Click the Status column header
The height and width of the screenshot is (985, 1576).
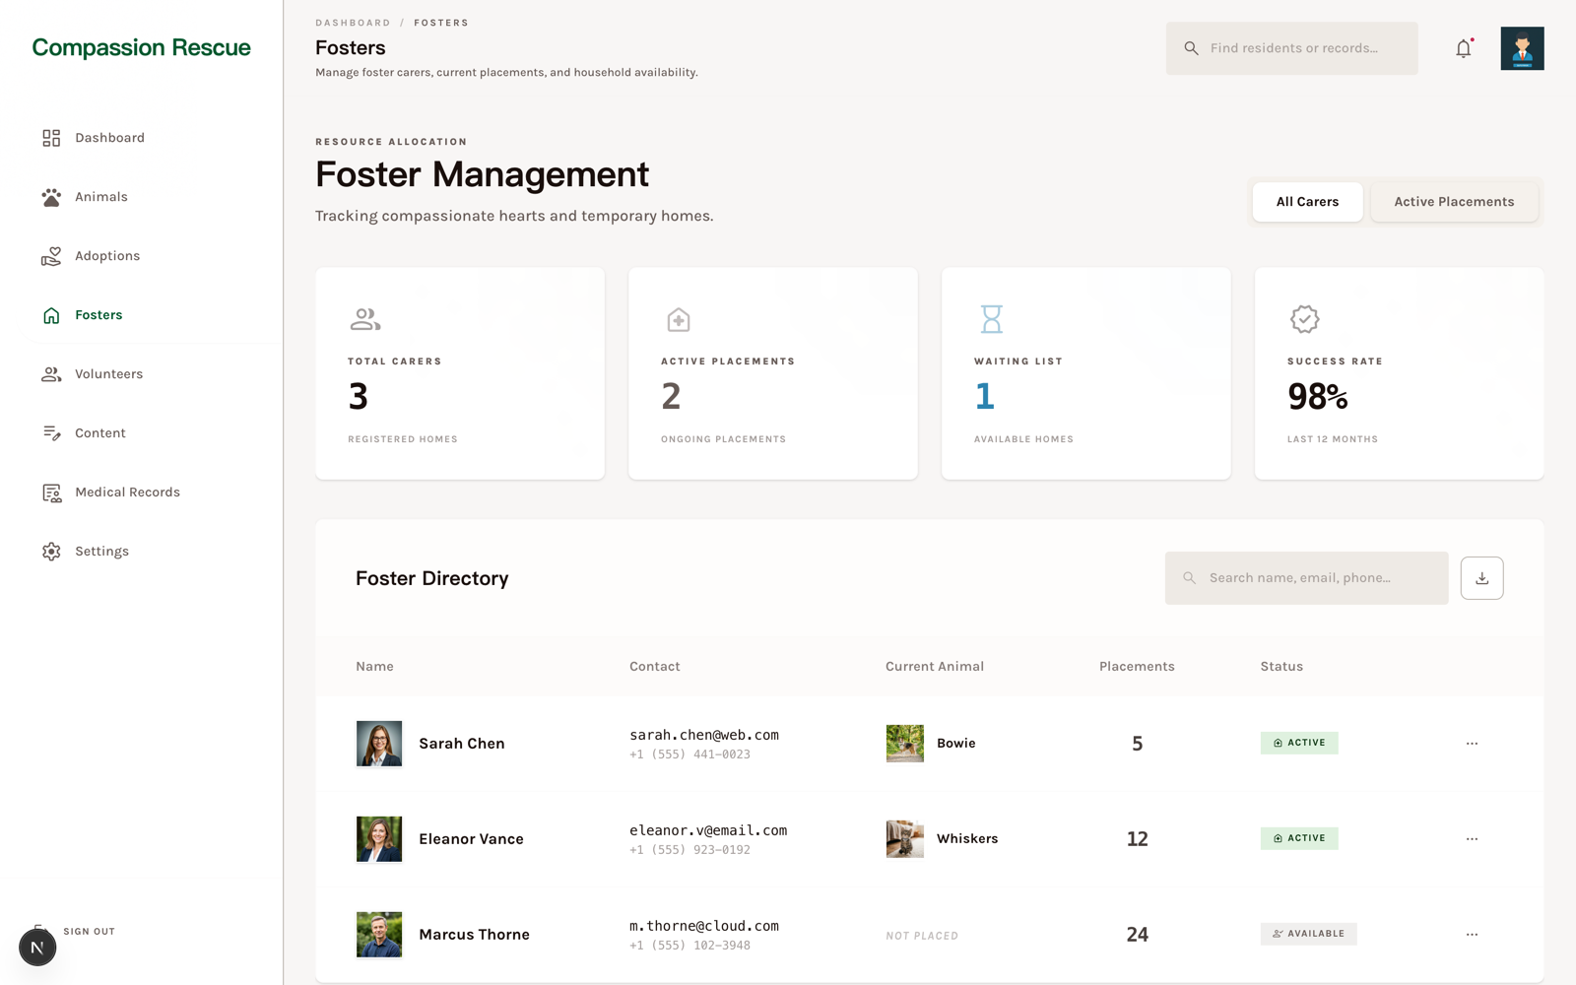1281,667
